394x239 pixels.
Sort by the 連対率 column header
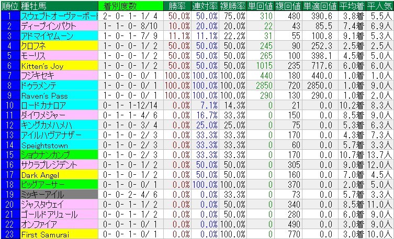tap(205, 6)
